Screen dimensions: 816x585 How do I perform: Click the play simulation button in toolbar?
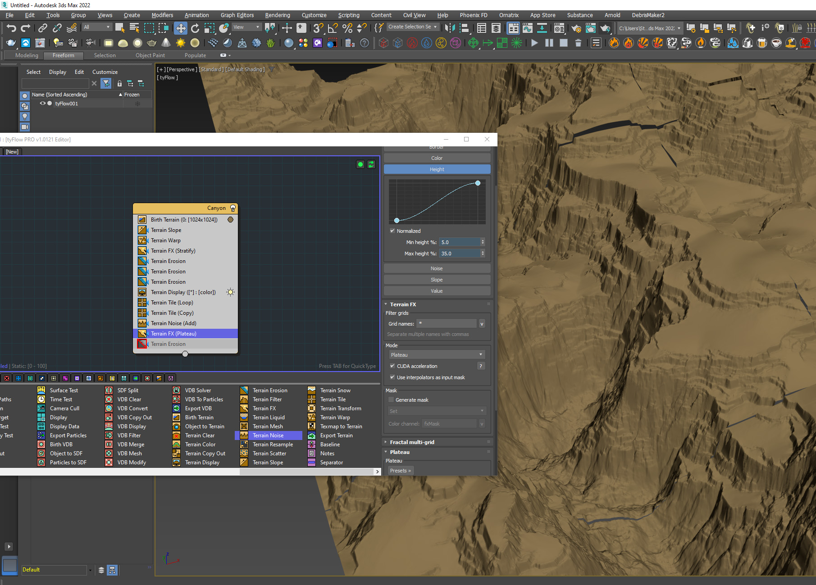click(x=534, y=43)
